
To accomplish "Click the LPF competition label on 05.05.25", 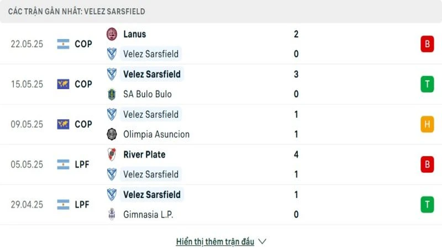I will tap(82, 164).
